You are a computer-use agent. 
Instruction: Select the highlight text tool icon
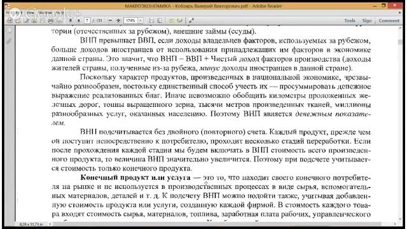179,20
